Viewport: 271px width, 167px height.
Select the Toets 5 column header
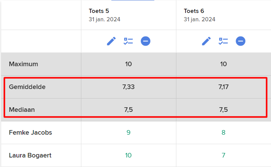pyautogui.click(x=99, y=11)
